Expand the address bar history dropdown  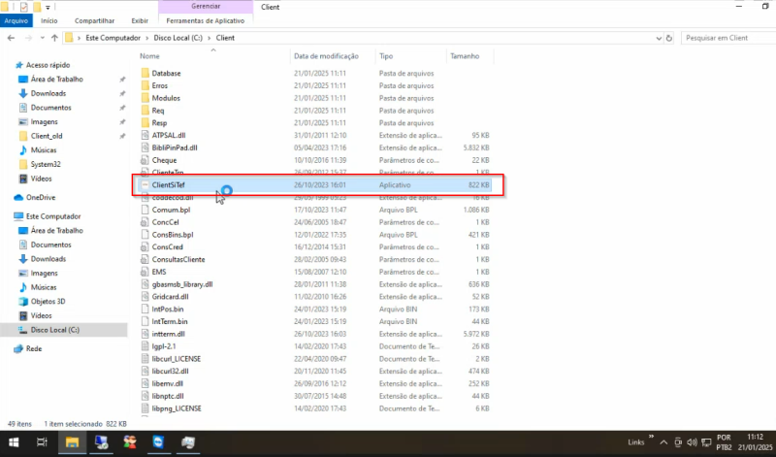659,38
